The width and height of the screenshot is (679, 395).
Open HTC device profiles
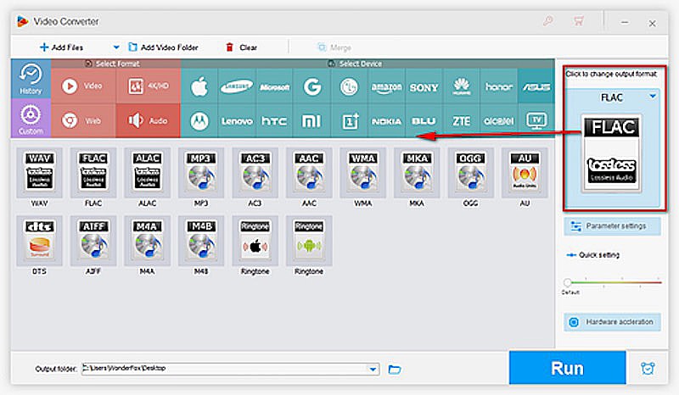pos(274,120)
